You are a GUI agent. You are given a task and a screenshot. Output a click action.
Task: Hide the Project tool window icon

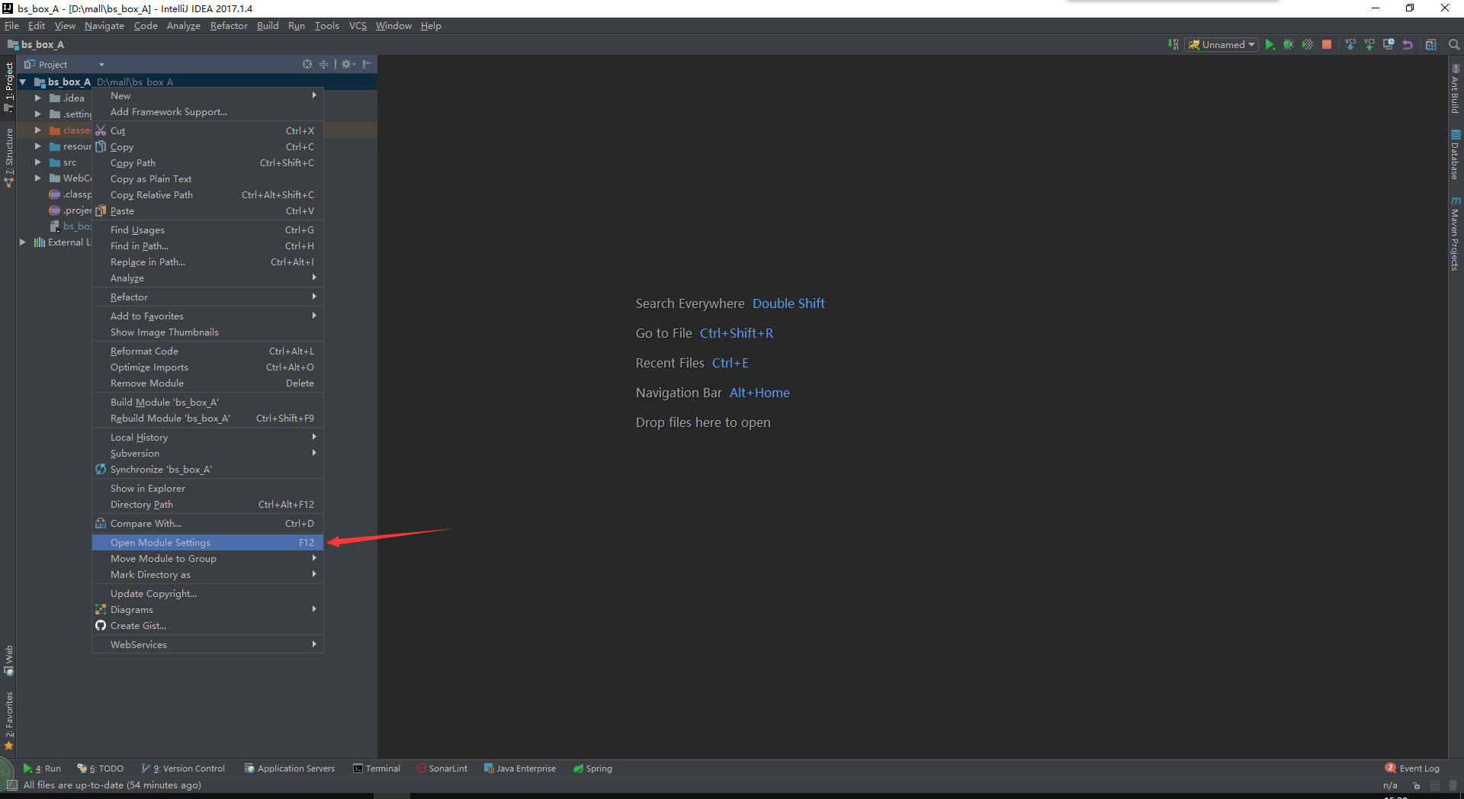click(x=368, y=64)
